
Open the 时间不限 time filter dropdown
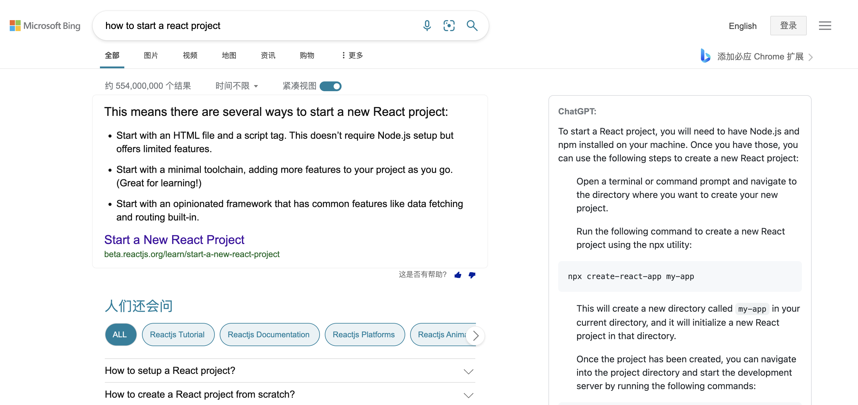pos(236,86)
